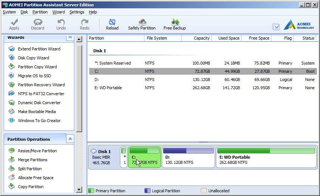320x196 pixels.
Task: Click the Primary Partition green legend swatch
Action: [91, 191]
